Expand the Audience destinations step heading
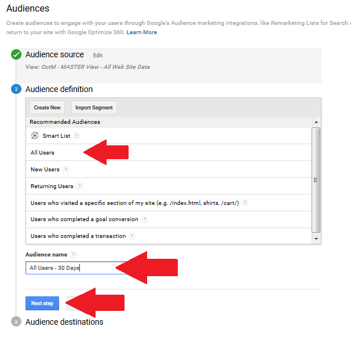Viewport: 351px width, 341px height. (64, 322)
